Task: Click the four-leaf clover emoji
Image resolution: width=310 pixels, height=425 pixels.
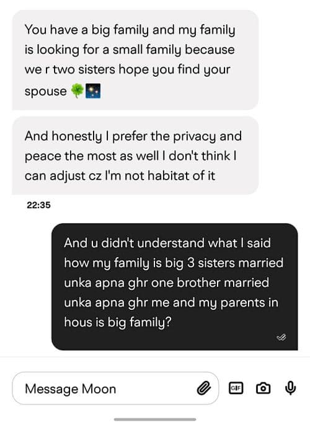Action: tap(77, 91)
